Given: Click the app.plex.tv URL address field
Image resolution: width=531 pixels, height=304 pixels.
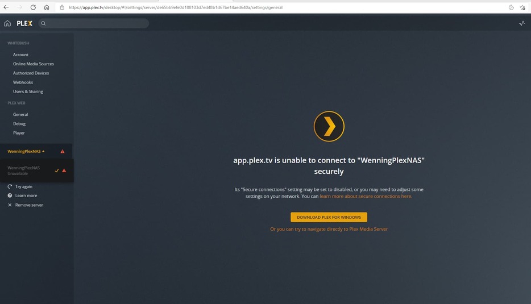Looking at the screenshot, I should (x=176, y=7).
